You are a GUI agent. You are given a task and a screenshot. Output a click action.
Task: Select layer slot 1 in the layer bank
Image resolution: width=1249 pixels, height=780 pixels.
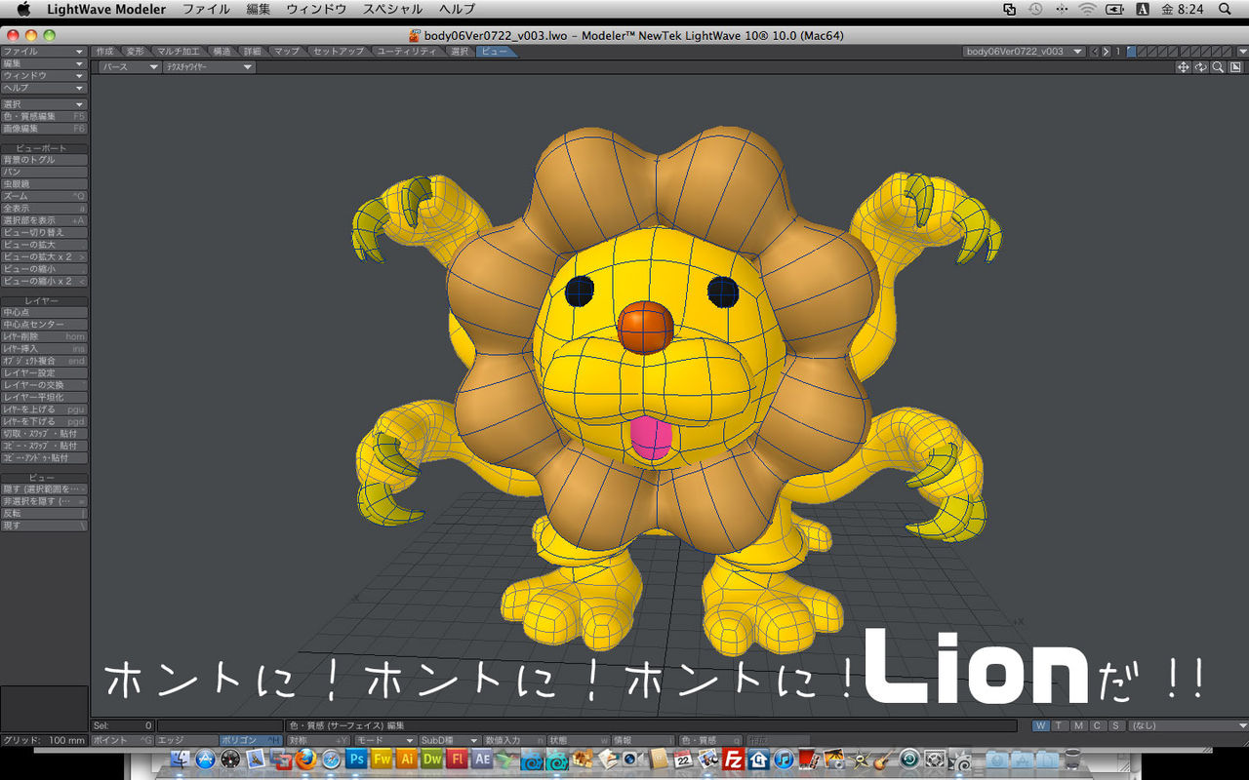1131,50
